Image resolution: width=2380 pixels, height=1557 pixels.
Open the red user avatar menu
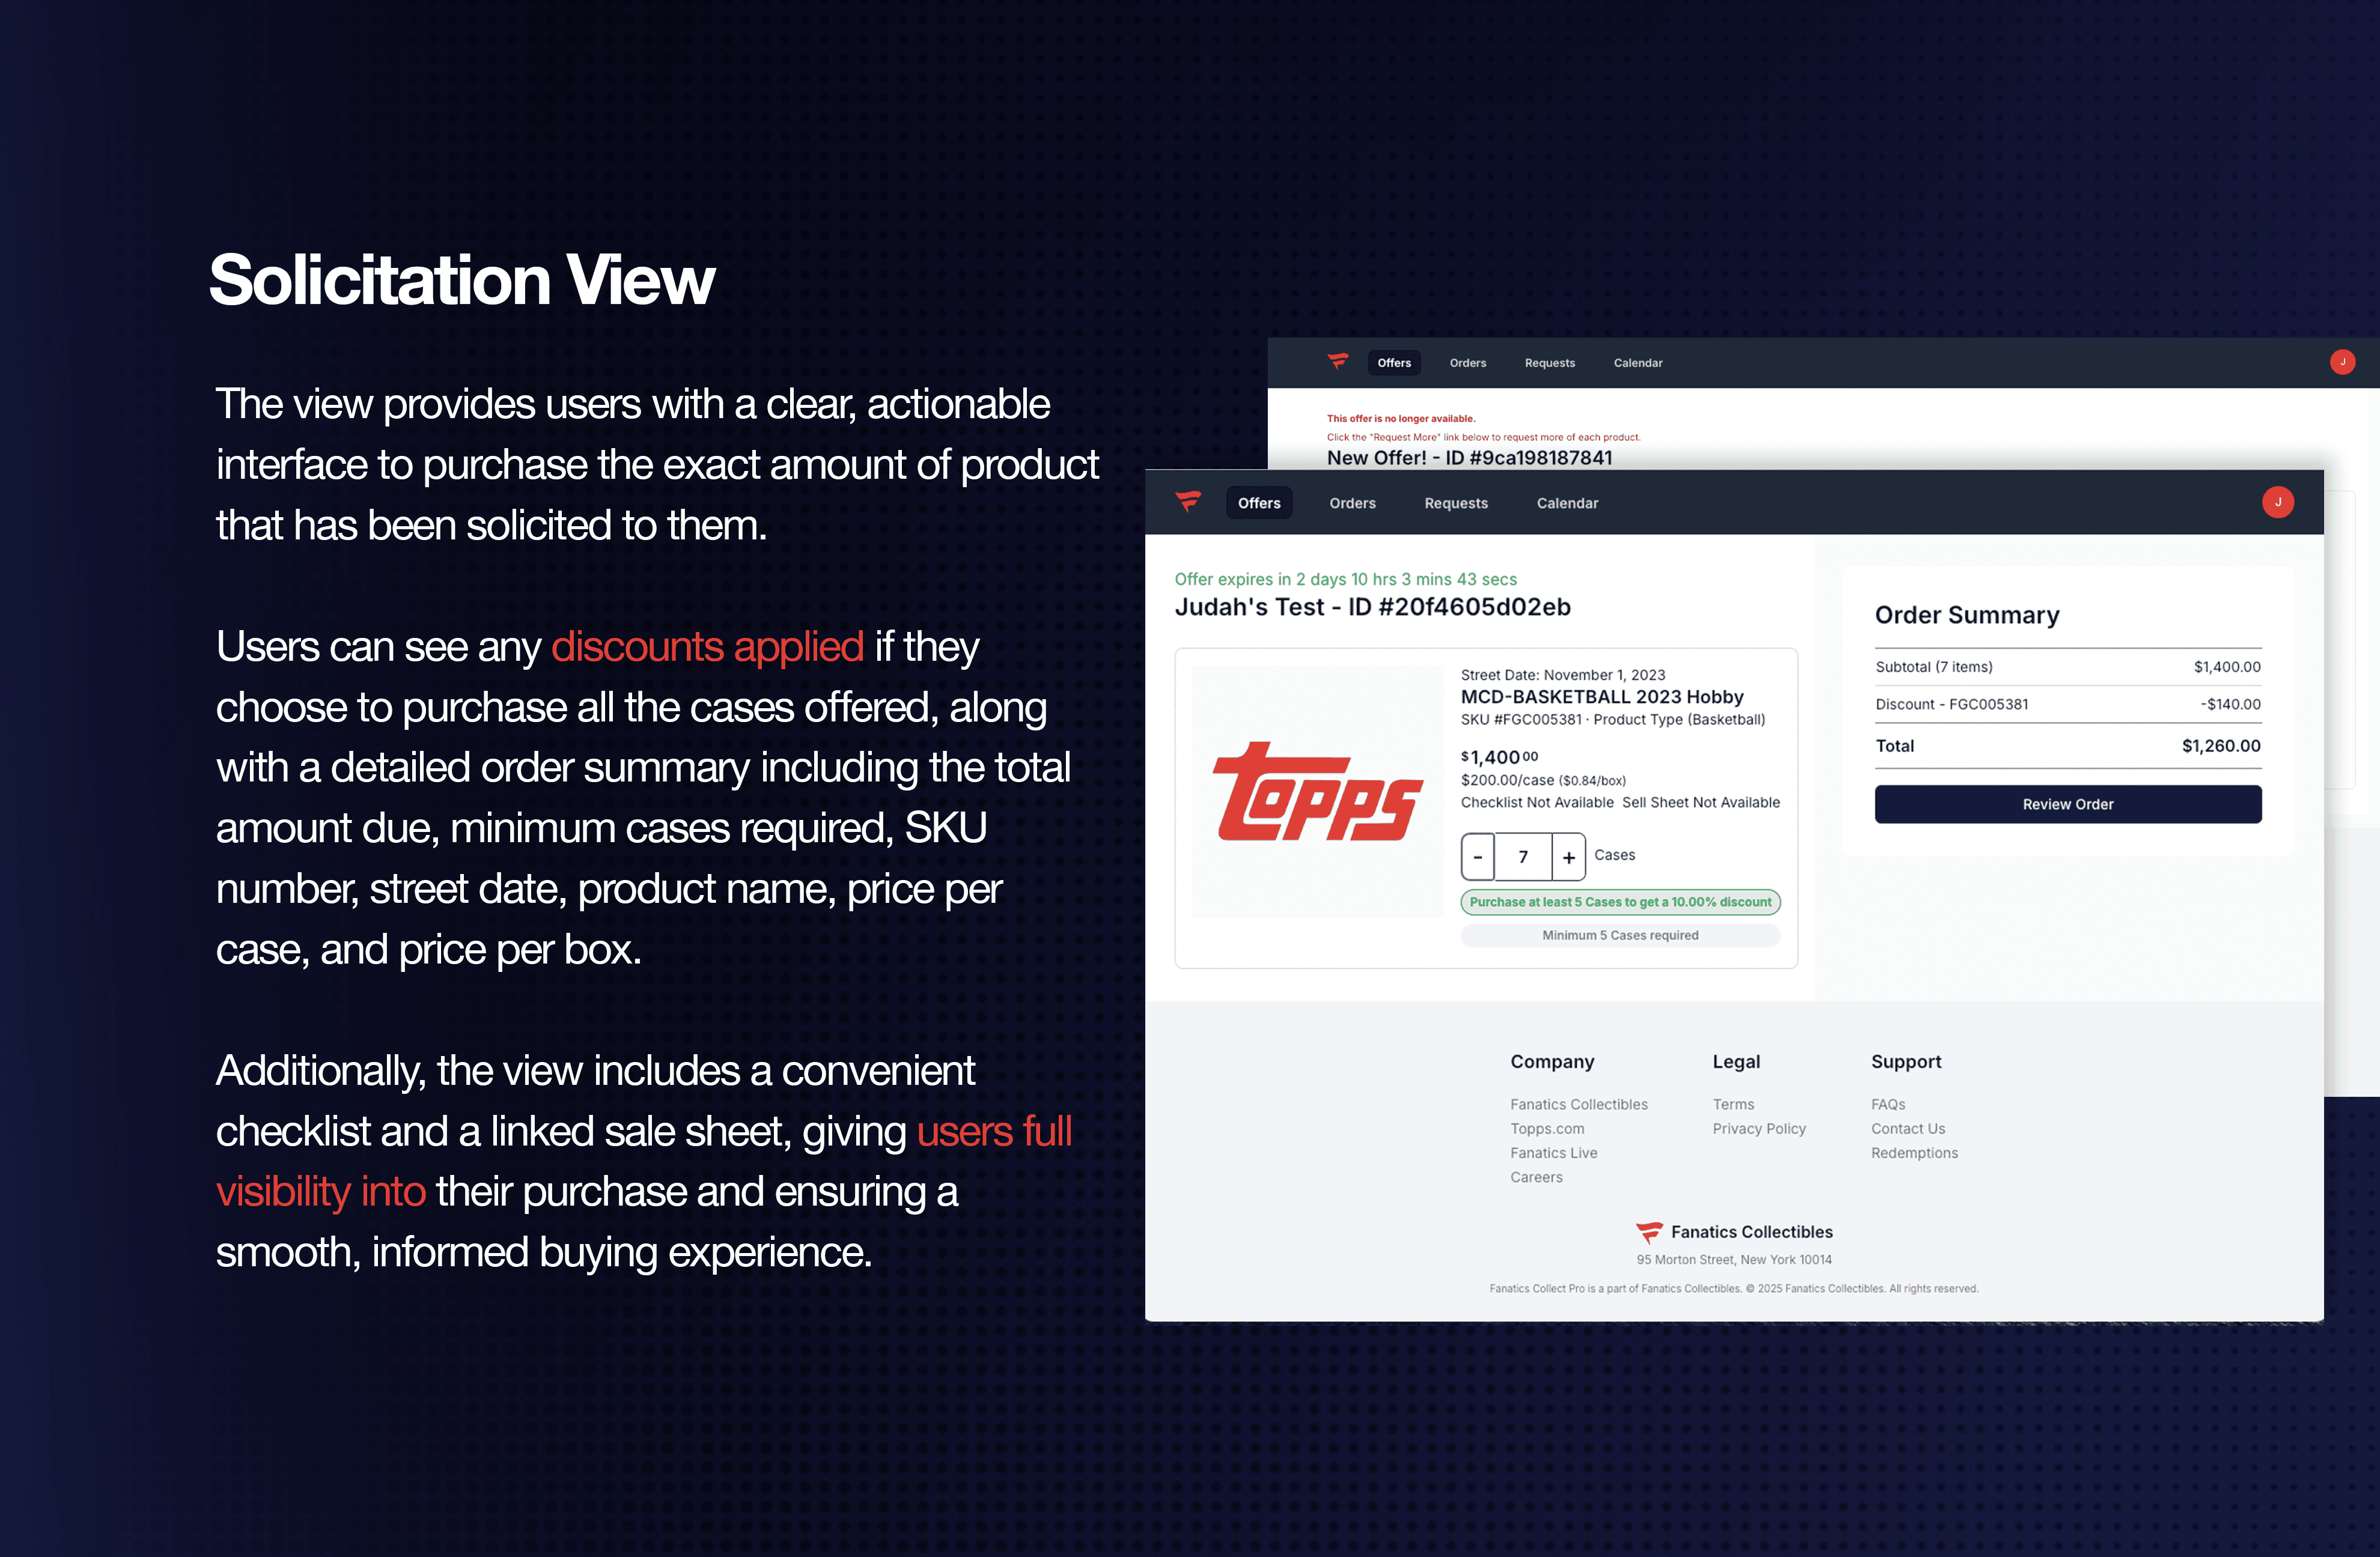tap(2277, 502)
